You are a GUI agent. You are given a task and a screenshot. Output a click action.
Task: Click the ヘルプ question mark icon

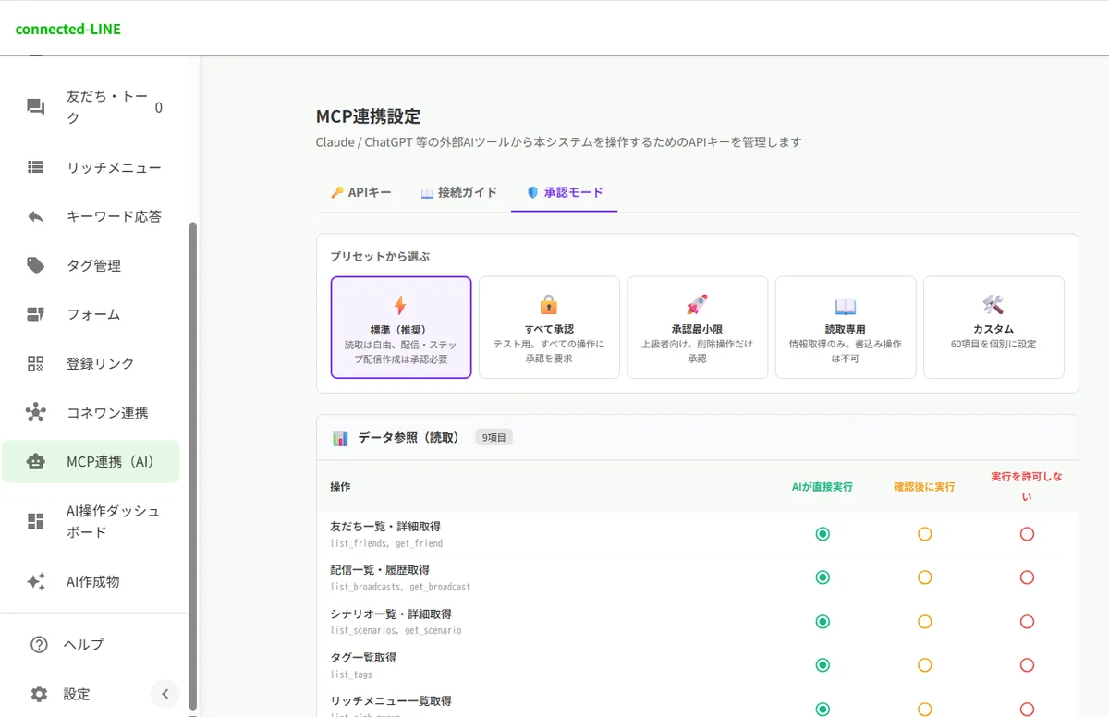[x=39, y=645]
